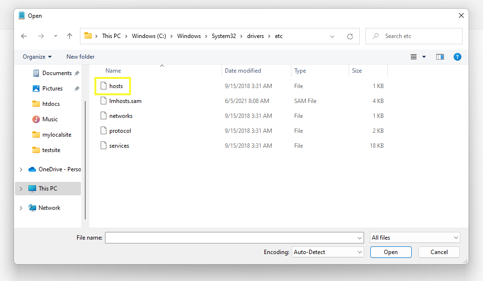Go forward with the right arrow
483x281 pixels.
coord(41,36)
